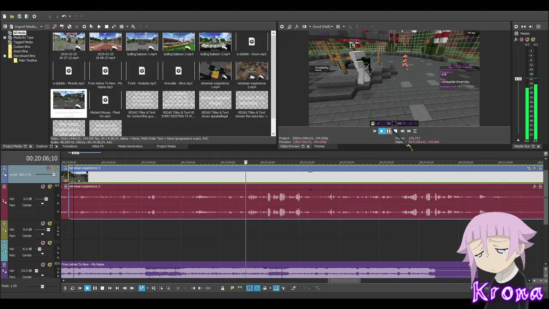Open preview overlays grid icon

tap(338, 27)
